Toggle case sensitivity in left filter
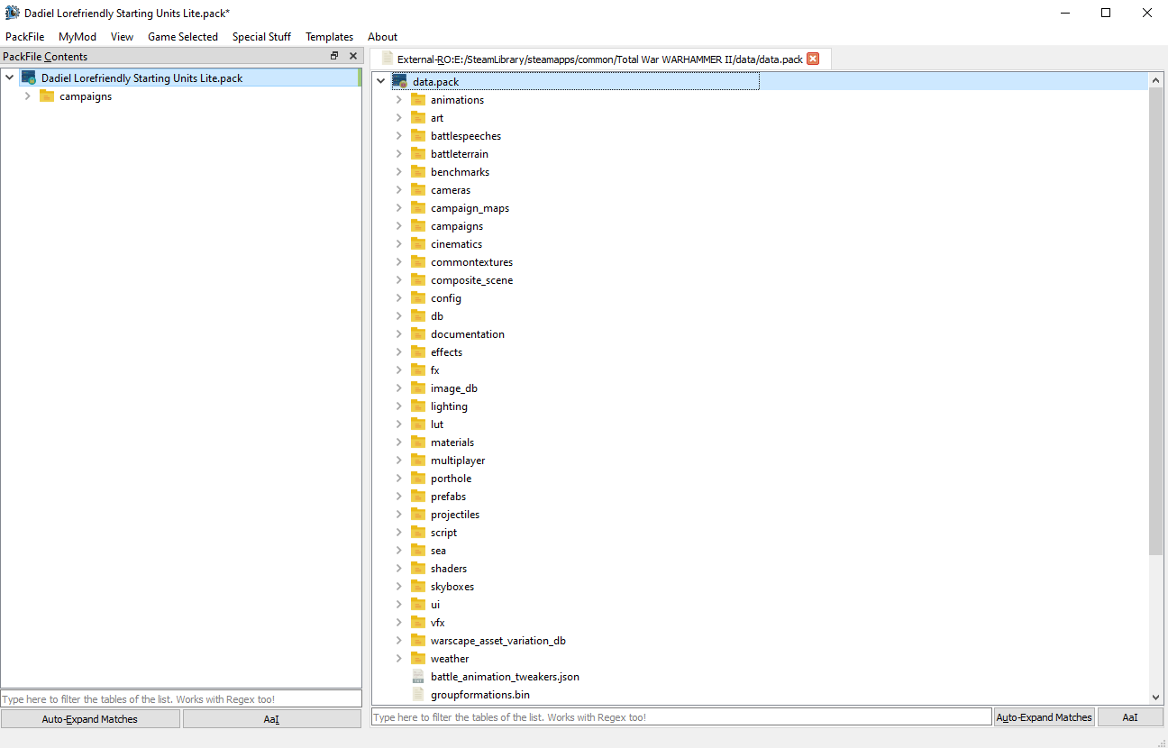Viewport: 1168px width, 748px height. click(272, 719)
